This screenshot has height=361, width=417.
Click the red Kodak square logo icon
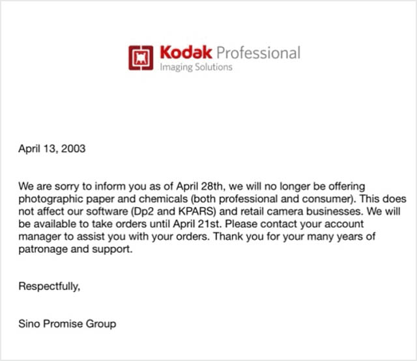point(141,58)
